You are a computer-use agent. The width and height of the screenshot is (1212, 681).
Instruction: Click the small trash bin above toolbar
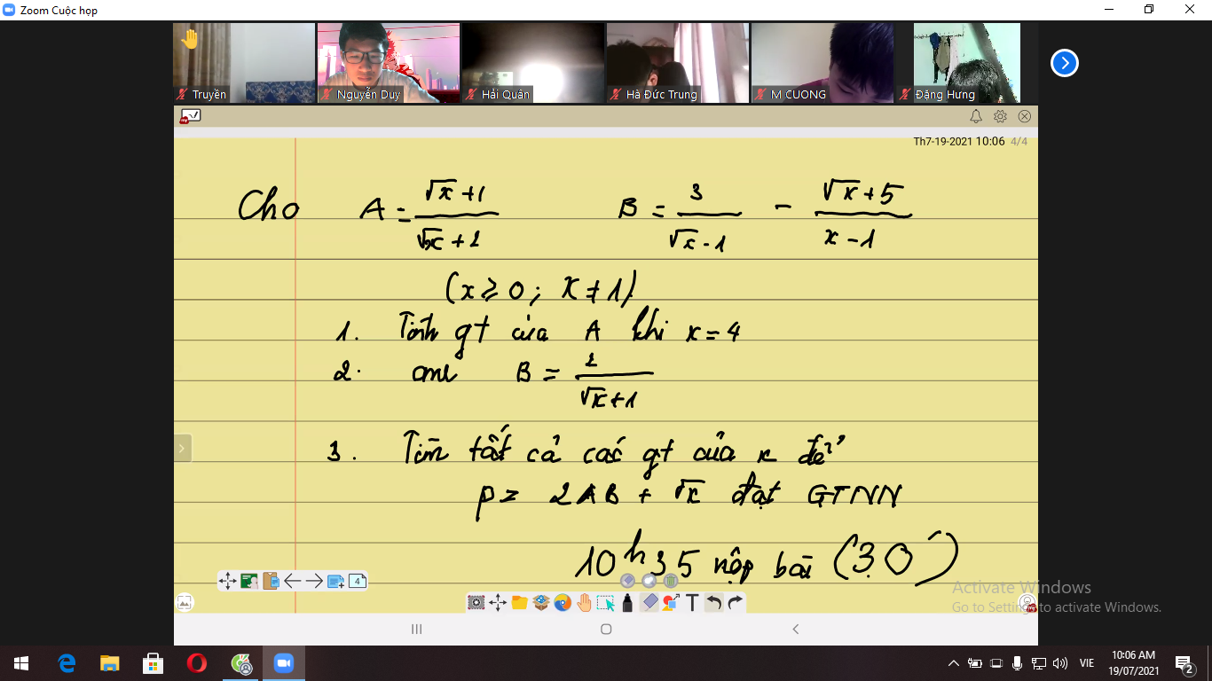point(671,581)
